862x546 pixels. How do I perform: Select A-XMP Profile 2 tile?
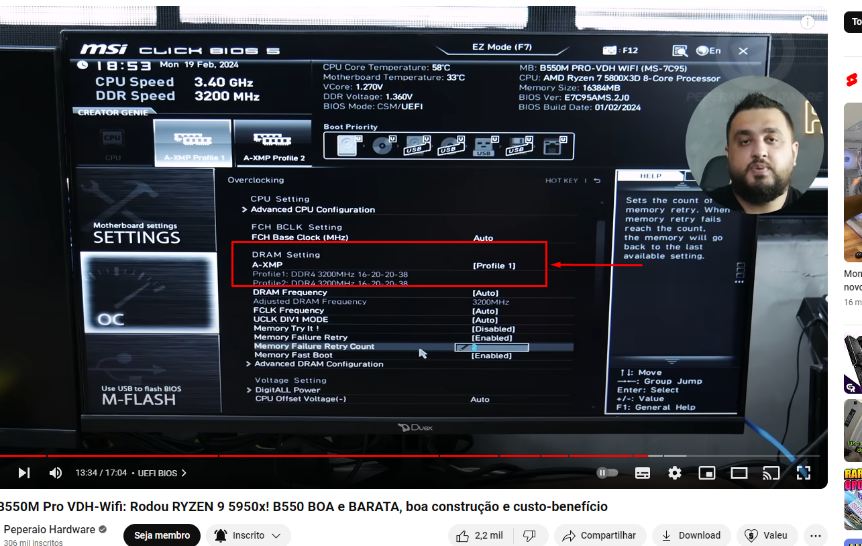click(x=273, y=143)
